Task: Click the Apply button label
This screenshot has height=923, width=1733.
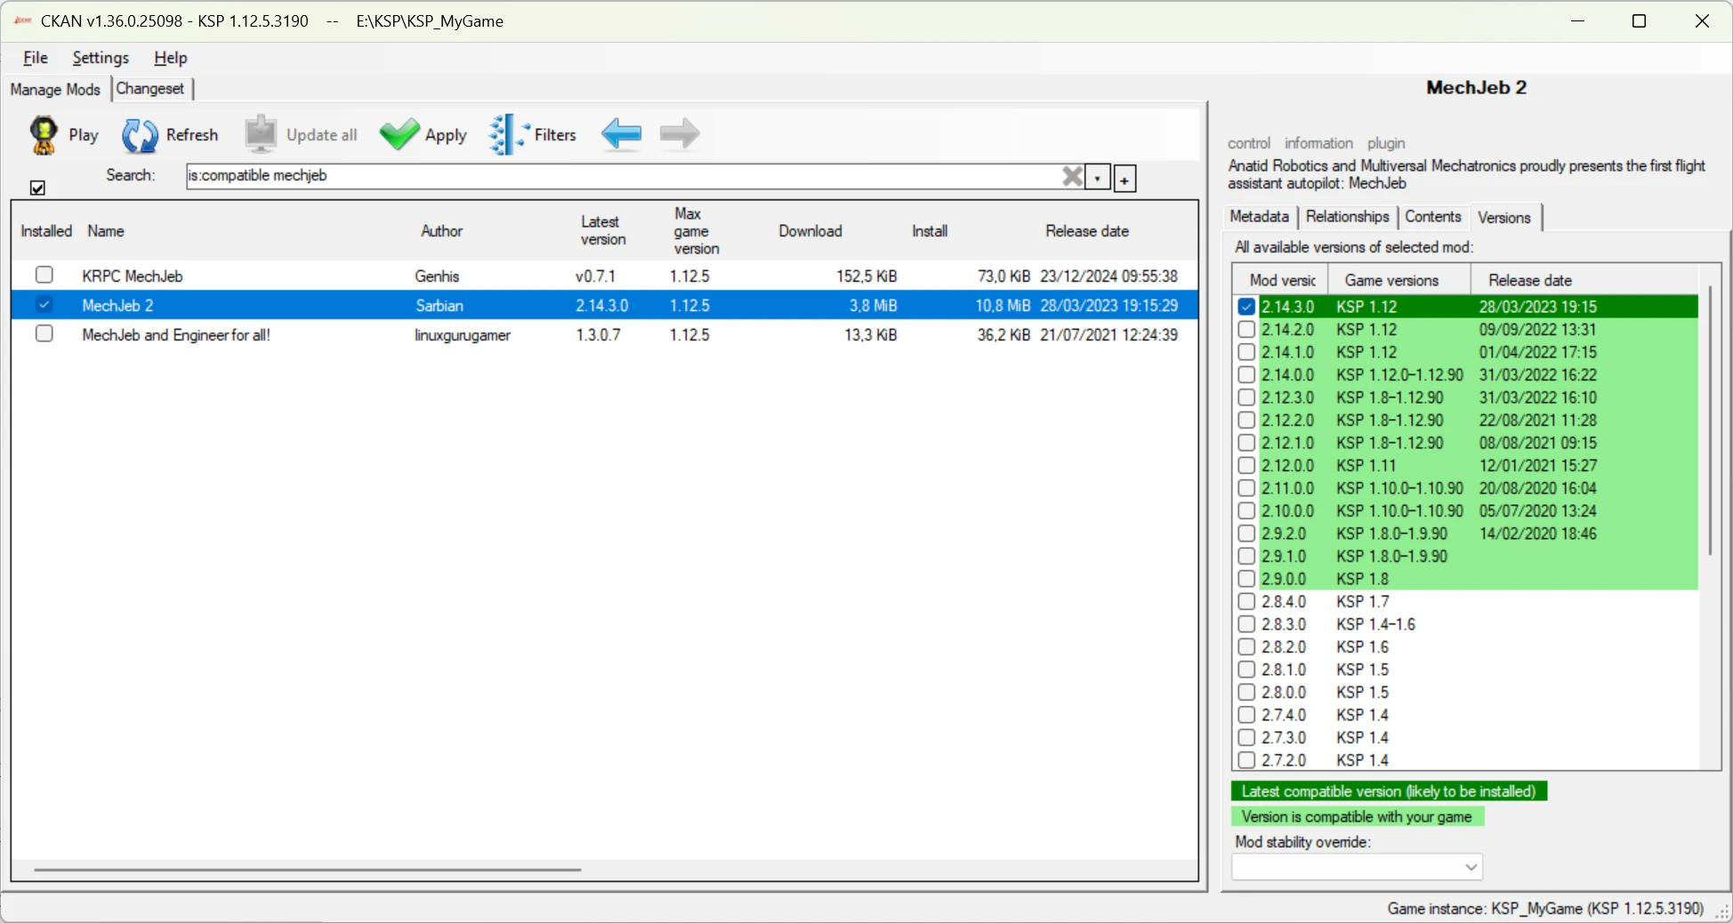Action: [x=446, y=135]
